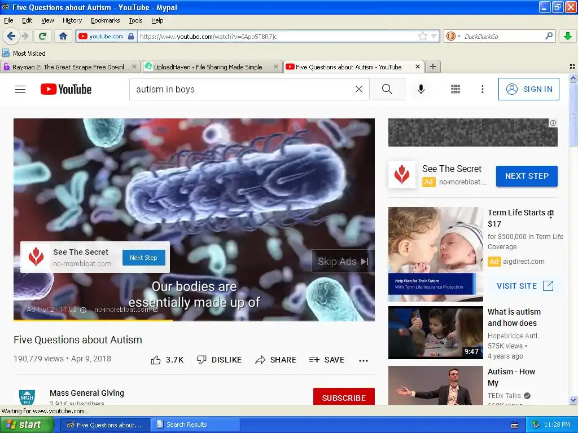
Task: Clear the search query with X
Action: tap(358, 89)
